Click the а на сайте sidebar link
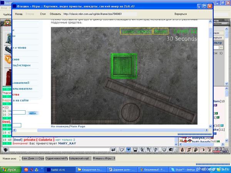This screenshot has width=231, height=173. pos(21,100)
